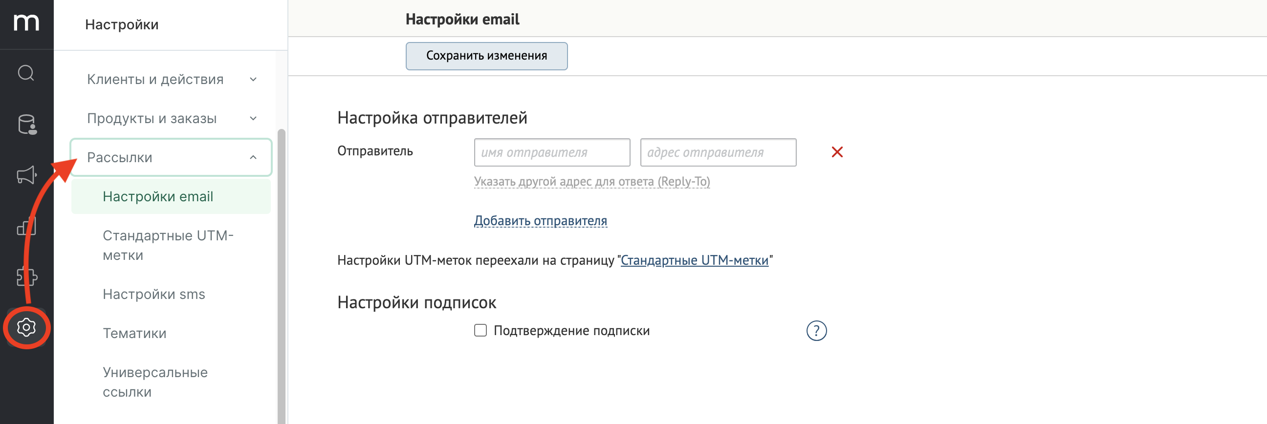
Task: Select Настройки email menu item
Action: click(x=171, y=196)
